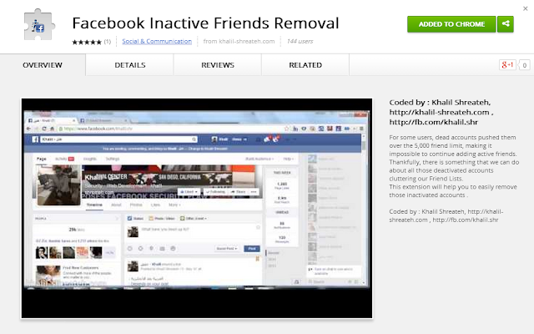Click the share icon button

[x=506, y=24]
